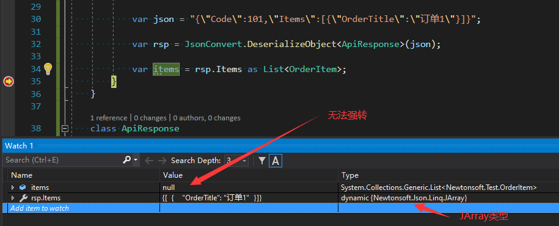Click the 'System.Collections.Generic.List' type cell
This screenshot has height=226, width=559.
coord(439,187)
